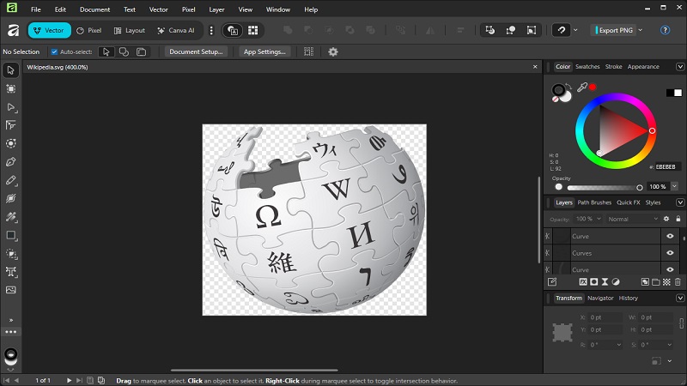Hide the top Curve layer
Viewport: 687px width, 386px height.
pos(670,236)
